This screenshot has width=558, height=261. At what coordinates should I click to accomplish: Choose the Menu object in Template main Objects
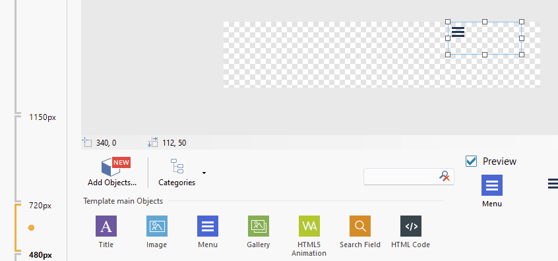click(x=208, y=226)
